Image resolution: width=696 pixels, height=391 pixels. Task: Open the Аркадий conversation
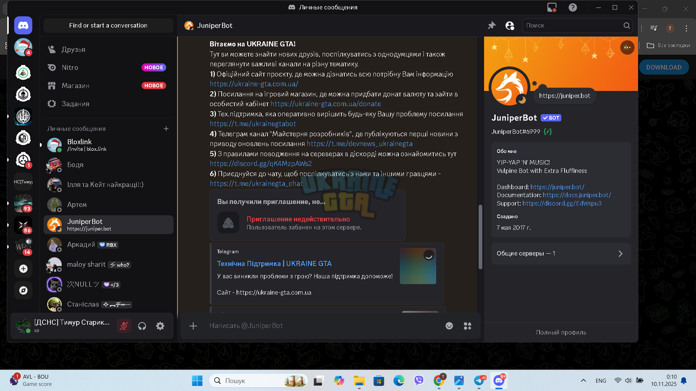pos(108,245)
